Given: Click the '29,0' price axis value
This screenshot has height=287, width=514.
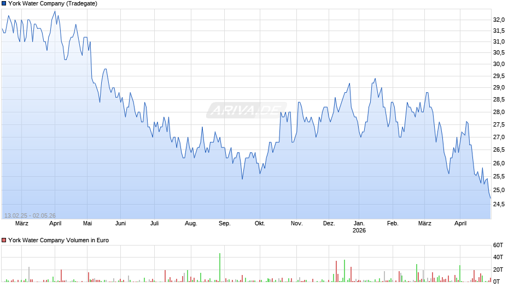Looking at the screenshot, I should point(499,88).
